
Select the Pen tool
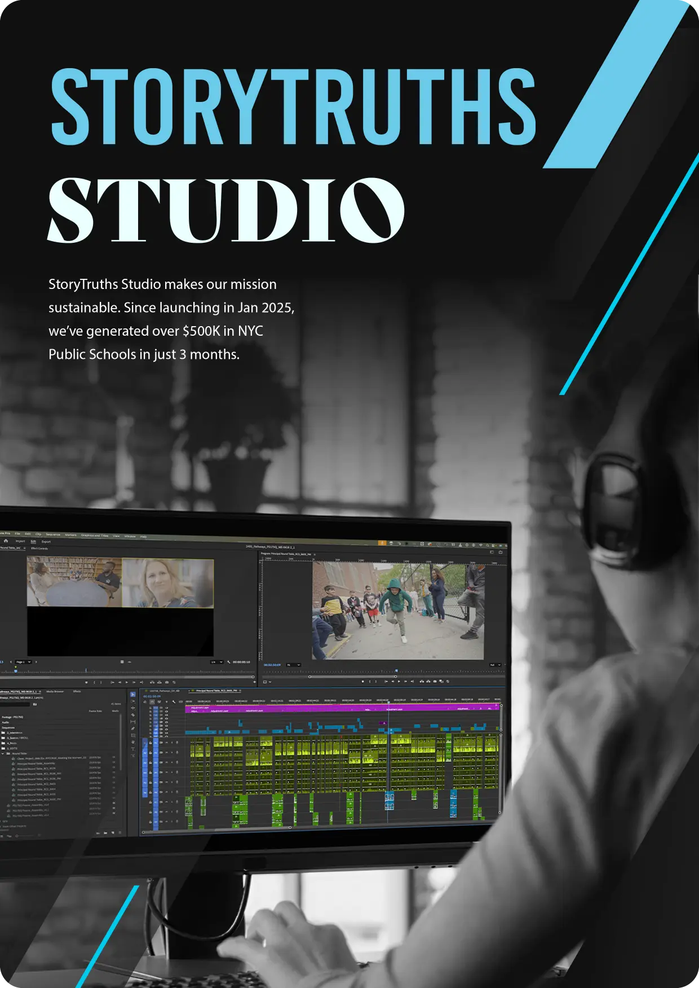133,728
